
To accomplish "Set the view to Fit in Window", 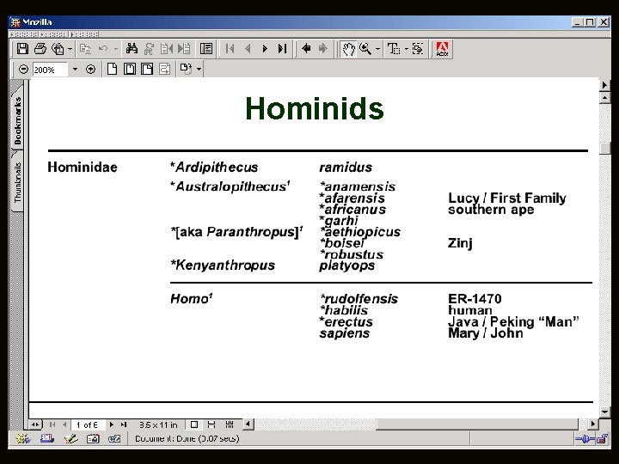I will [x=130, y=69].
